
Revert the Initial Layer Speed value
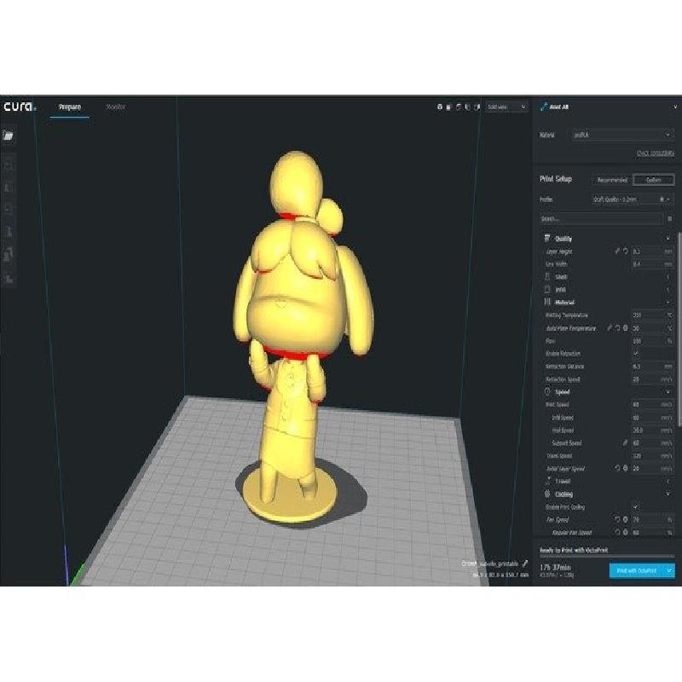(x=617, y=468)
